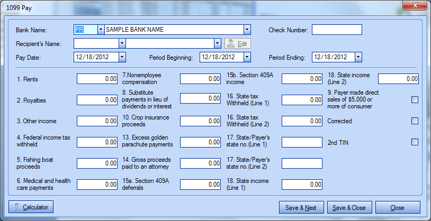
Task: Expand the Period Ending date dropdown
Action: [358, 57]
